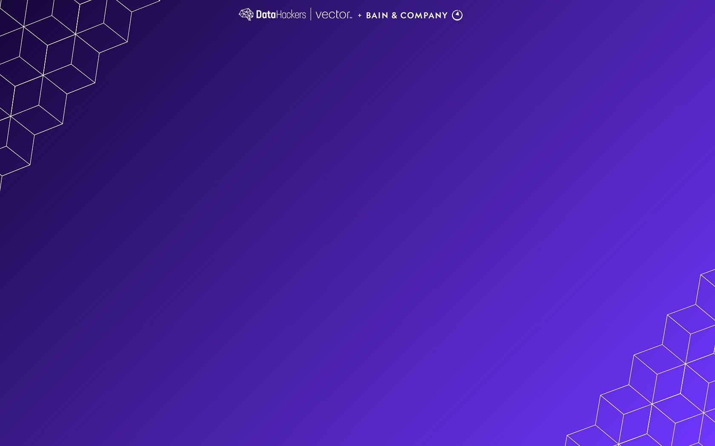The image size is (715, 446).
Task: Click the plus sign before Bain
Action: [x=360, y=15]
